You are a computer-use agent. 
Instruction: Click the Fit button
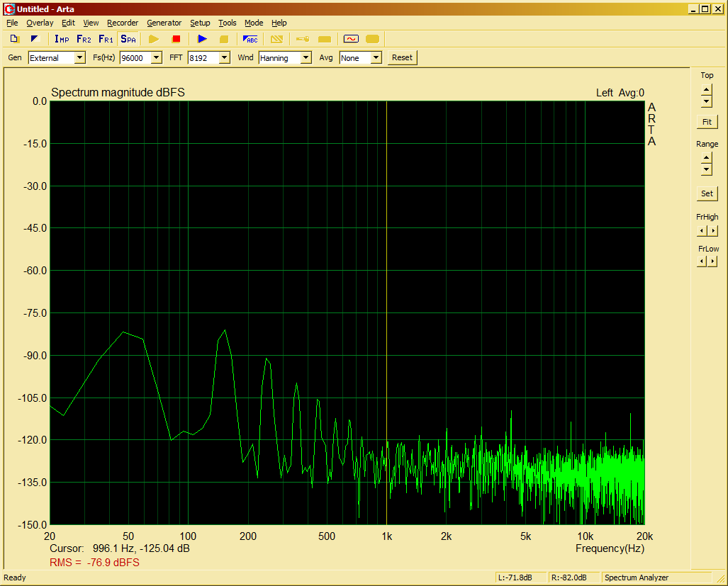click(707, 122)
